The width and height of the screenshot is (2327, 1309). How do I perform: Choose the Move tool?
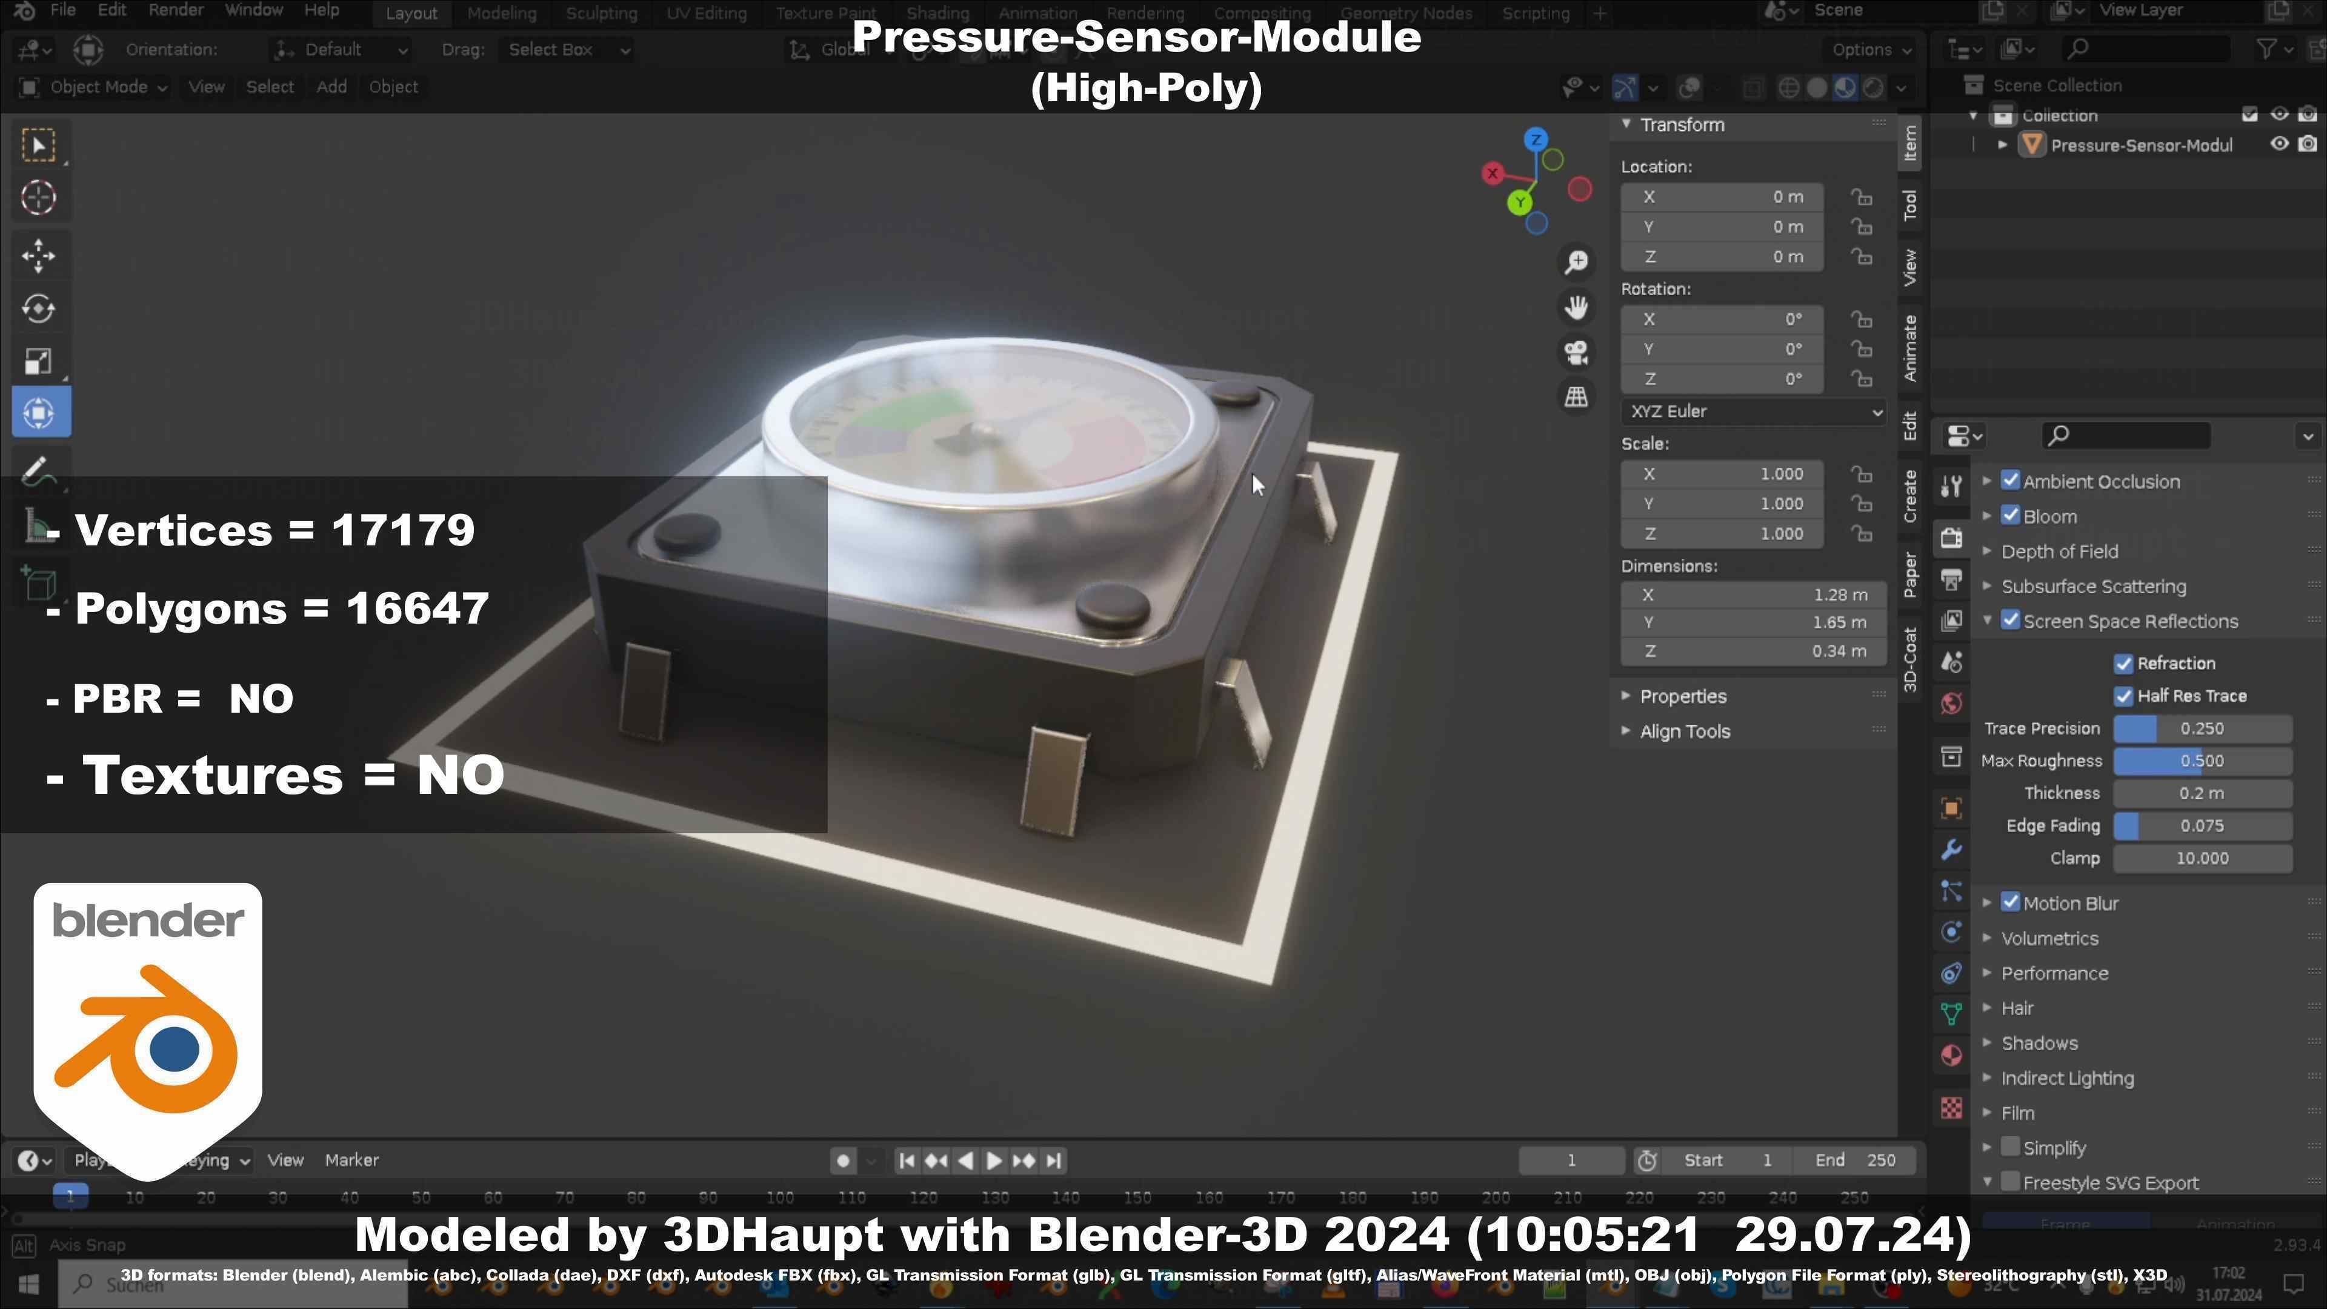[39, 256]
